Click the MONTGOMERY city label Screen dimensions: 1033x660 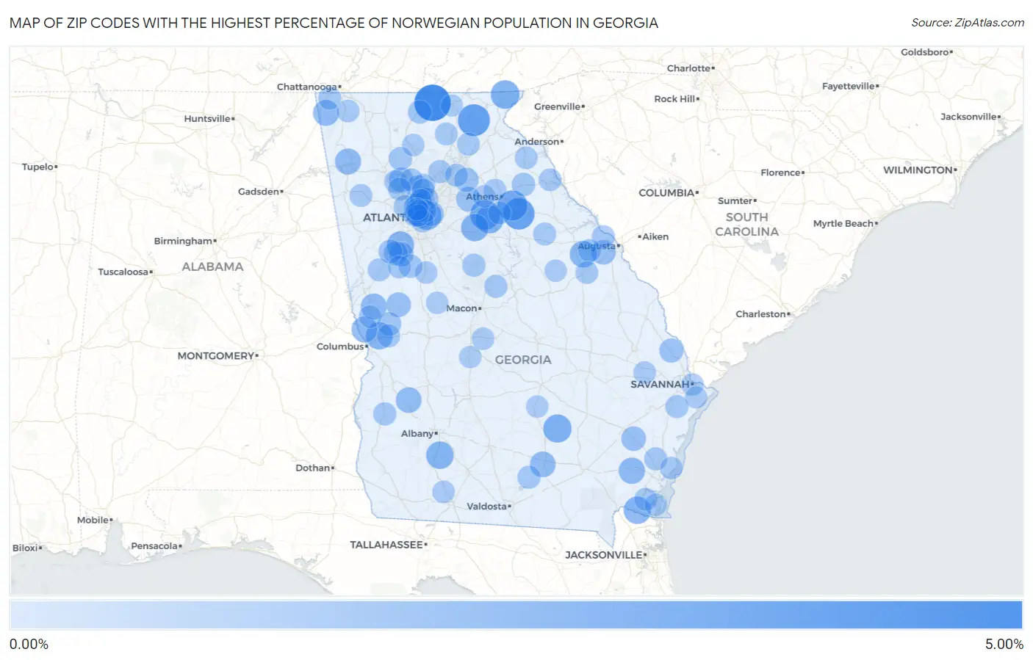[216, 355]
